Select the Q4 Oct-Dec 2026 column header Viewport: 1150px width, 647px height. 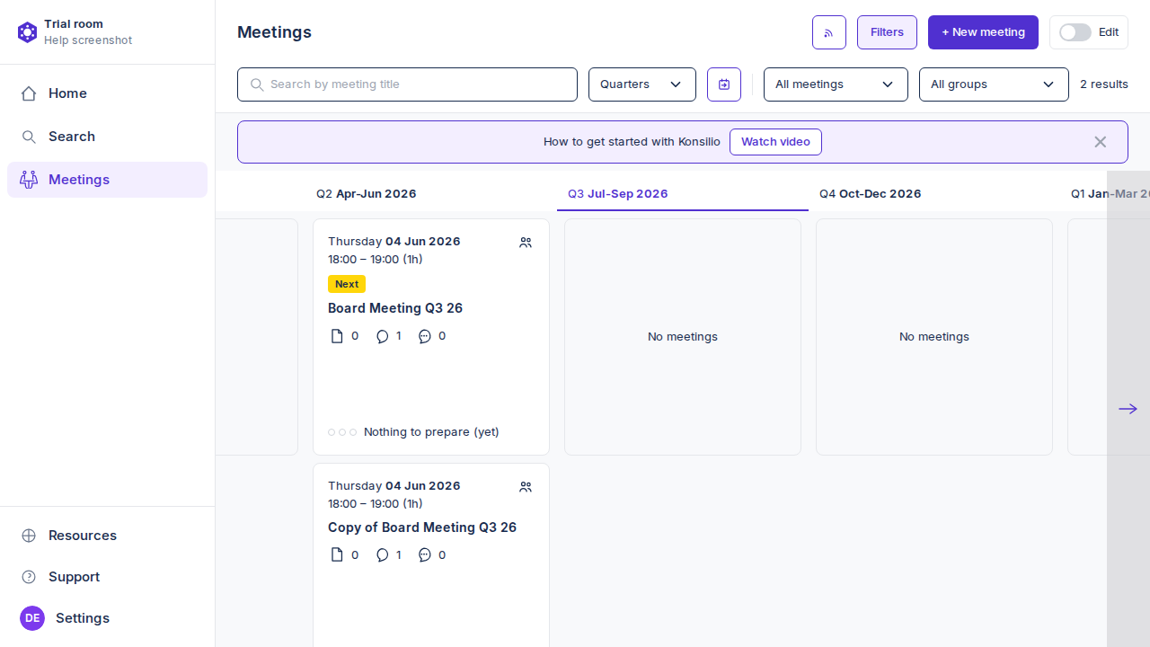[871, 194]
